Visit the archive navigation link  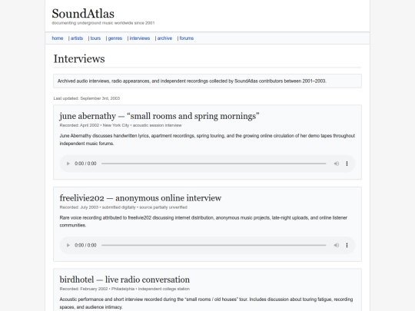(x=164, y=38)
